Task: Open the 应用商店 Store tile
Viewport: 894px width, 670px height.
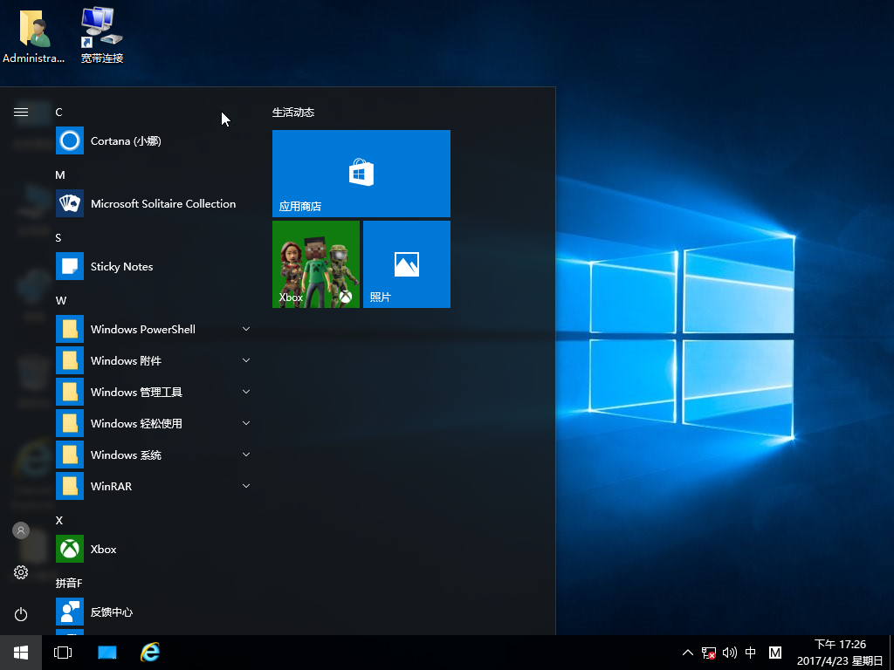Action: click(361, 174)
